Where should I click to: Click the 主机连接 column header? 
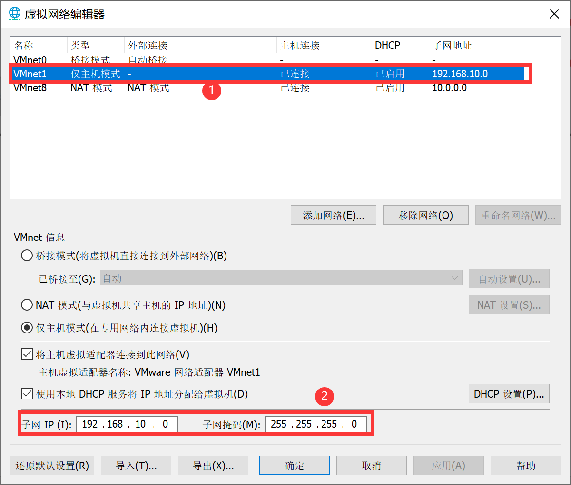tap(324, 46)
